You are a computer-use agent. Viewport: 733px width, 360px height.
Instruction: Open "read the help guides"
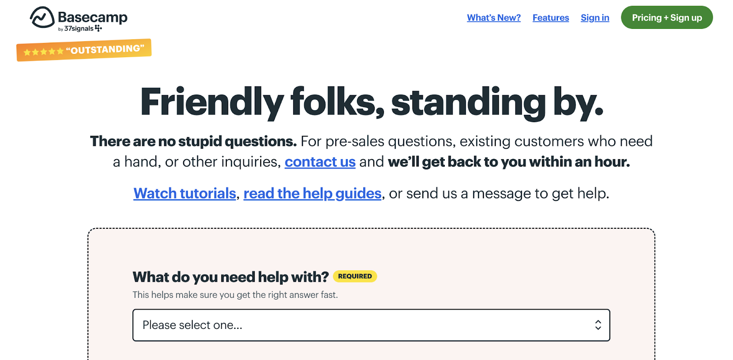(x=312, y=193)
